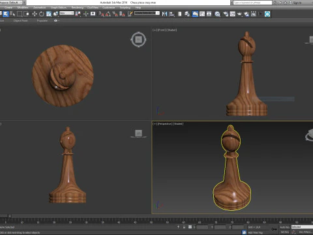Open the Curve Editor
The width and height of the screenshot is (313, 235).
click(202, 14)
